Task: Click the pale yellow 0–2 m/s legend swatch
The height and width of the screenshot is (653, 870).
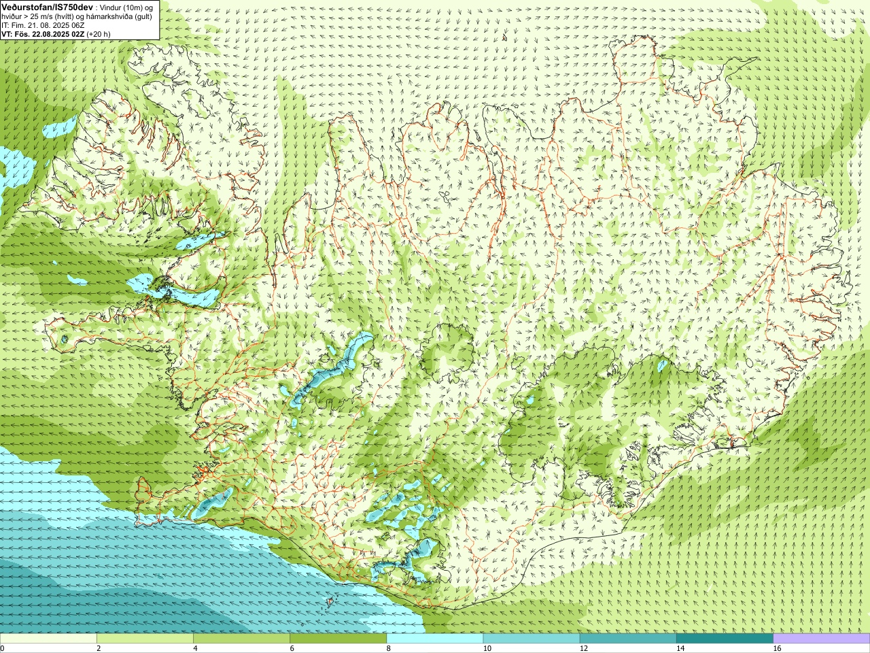Action: [x=48, y=639]
